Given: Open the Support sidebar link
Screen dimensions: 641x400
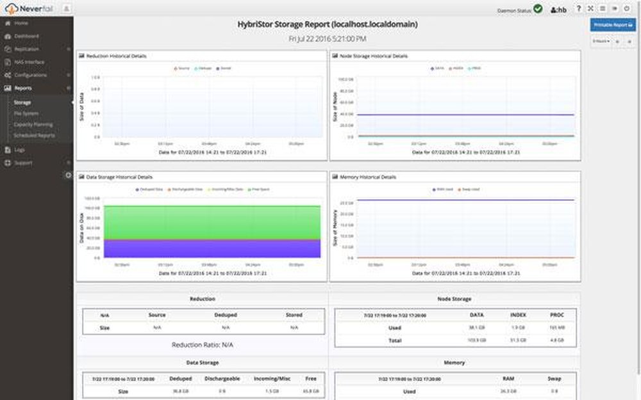Looking at the screenshot, I should (23, 163).
